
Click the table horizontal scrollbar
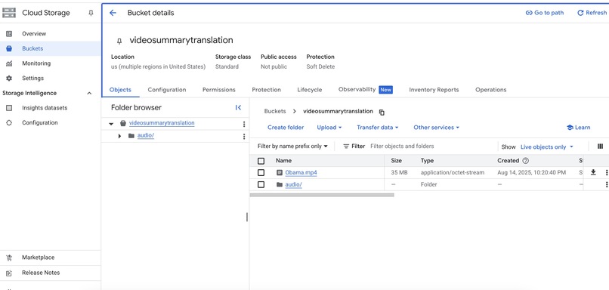[322, 195]
